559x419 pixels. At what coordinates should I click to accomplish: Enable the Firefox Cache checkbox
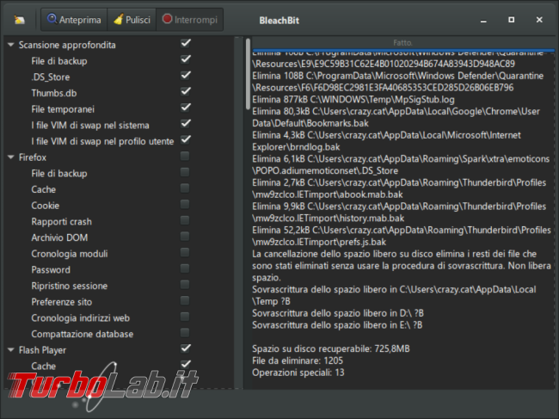click(x=185, y=188)
